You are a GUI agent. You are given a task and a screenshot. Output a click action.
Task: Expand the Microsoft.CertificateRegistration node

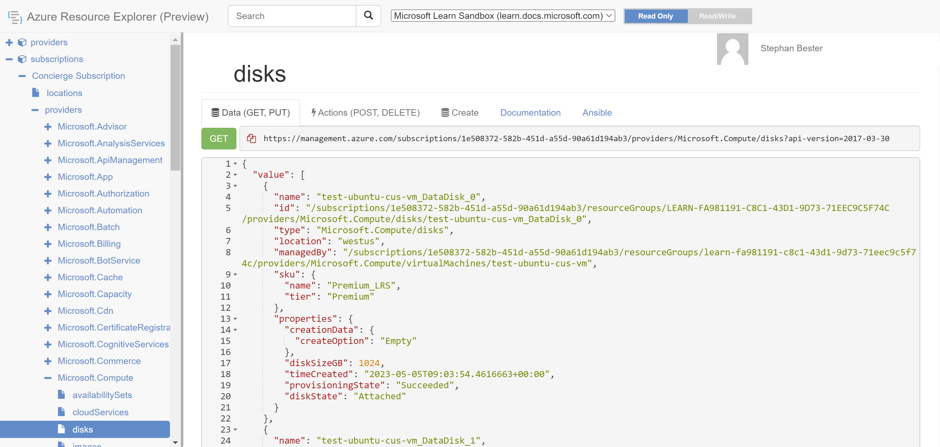click(48, 327)
